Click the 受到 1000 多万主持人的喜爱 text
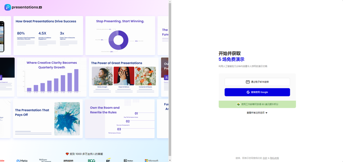Viewport: 343px width, 162px height. [86, 154]
